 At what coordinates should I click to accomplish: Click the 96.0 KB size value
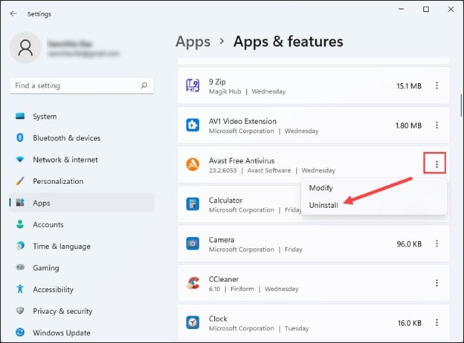pyautogui.click(x=409, y=244)
